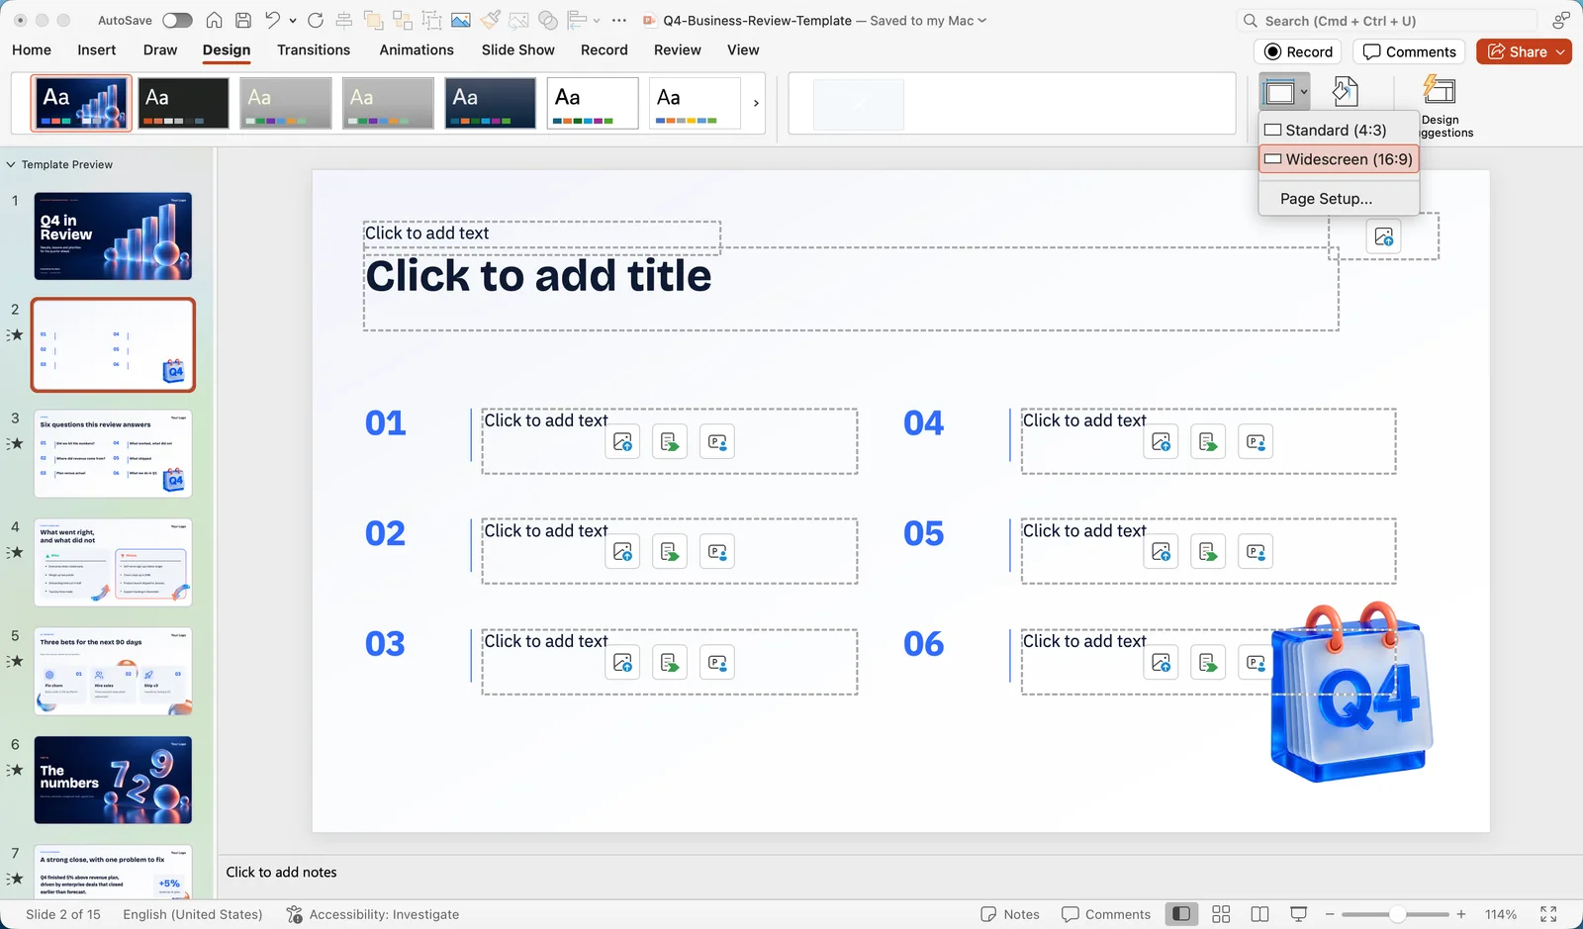Viewport: 1583px width, 929px height.
Task: Click the Redo icon in title bar
Action: click(x=316, y=20)
